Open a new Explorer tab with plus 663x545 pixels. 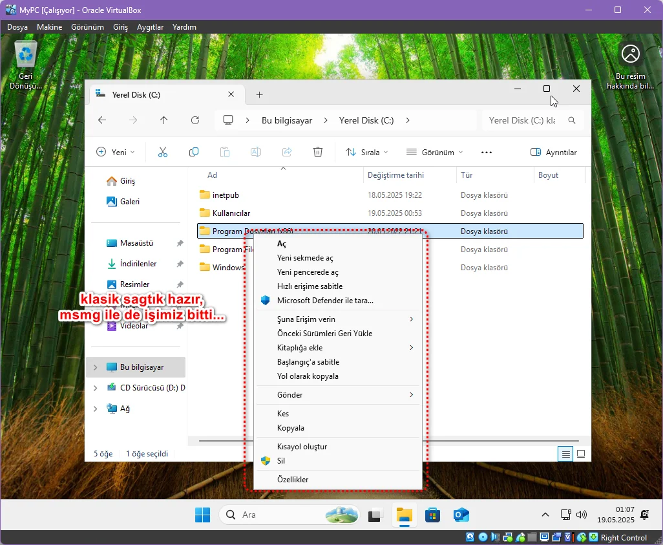[260, 95]
